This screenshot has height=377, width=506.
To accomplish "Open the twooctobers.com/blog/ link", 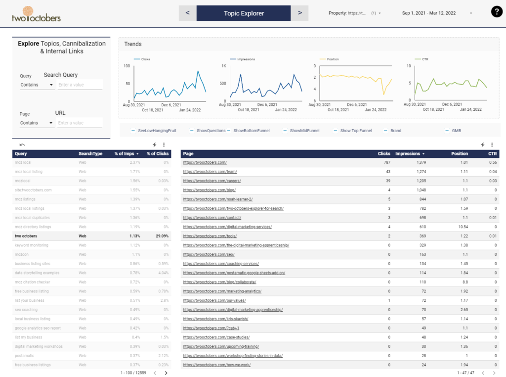I will click(x=210, y=190).
